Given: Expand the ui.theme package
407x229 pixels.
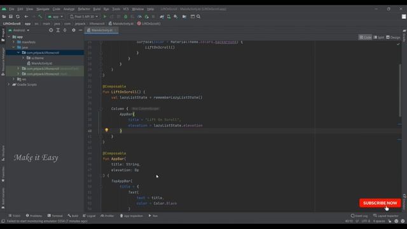Looking at the screenshot, I should click(23, 58).
